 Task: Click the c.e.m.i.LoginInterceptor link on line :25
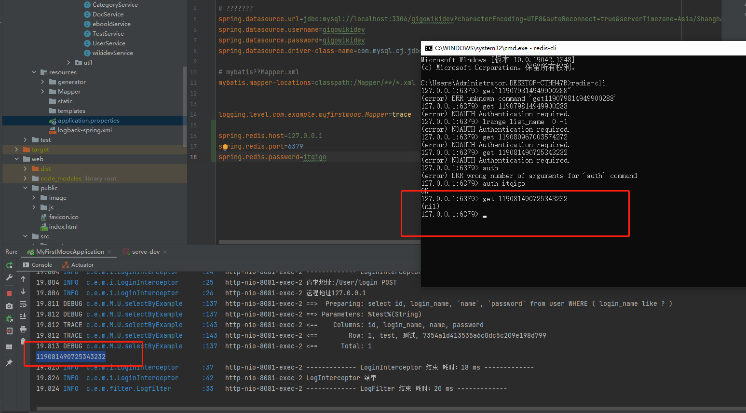pyautogui.click(x=132, y=282)
